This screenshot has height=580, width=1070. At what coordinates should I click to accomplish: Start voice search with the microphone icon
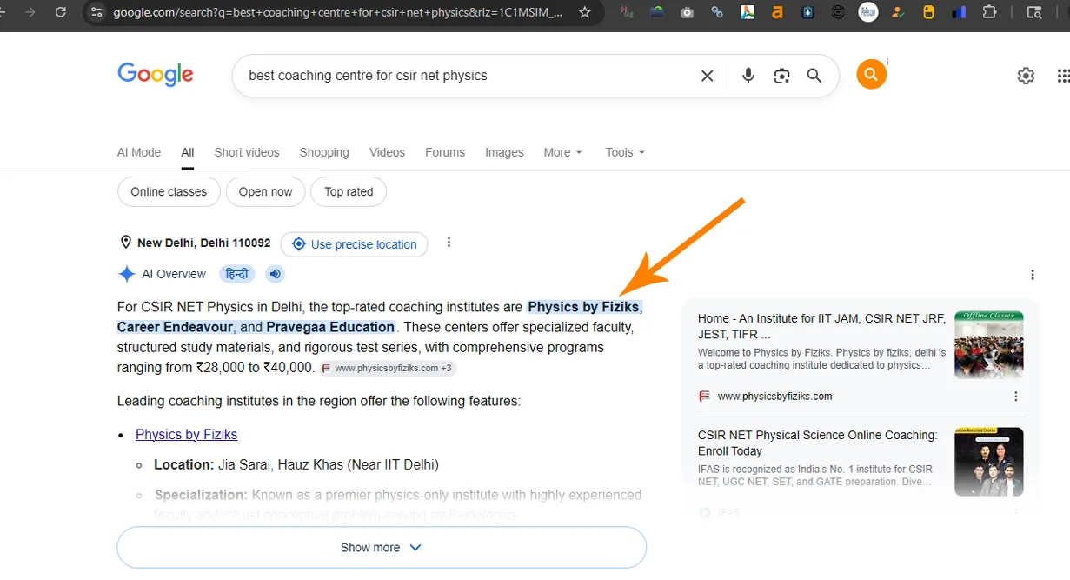pos(748,76)
